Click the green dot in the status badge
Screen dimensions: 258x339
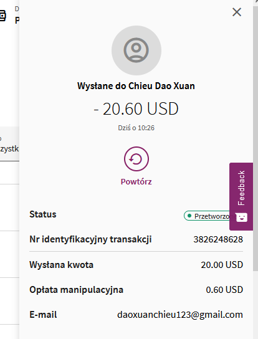189,216
